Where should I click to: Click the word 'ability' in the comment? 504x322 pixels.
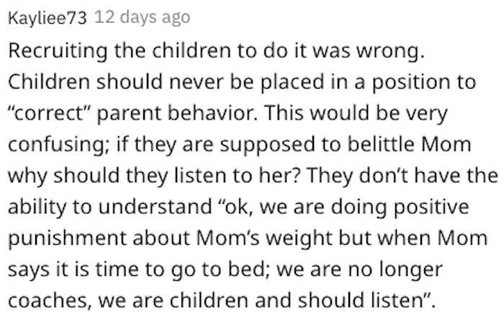click(37, 207)
